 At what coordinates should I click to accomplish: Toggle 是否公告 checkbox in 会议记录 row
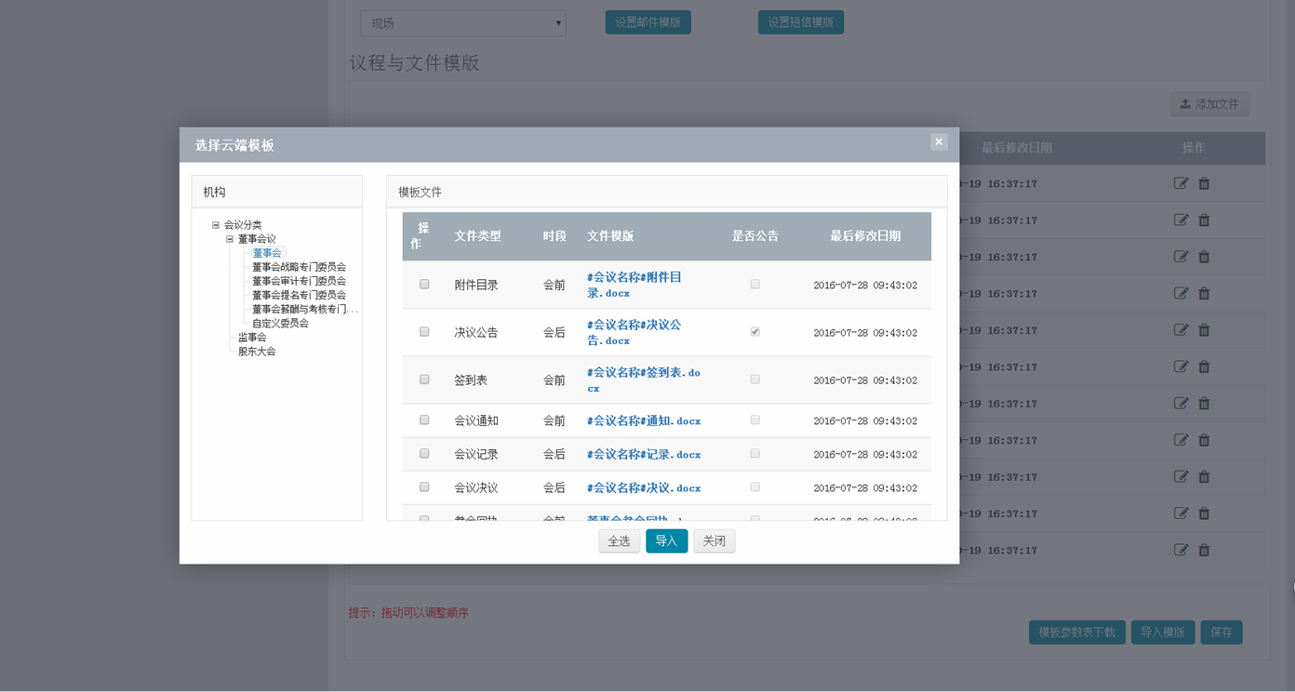(x=755, y=454)
